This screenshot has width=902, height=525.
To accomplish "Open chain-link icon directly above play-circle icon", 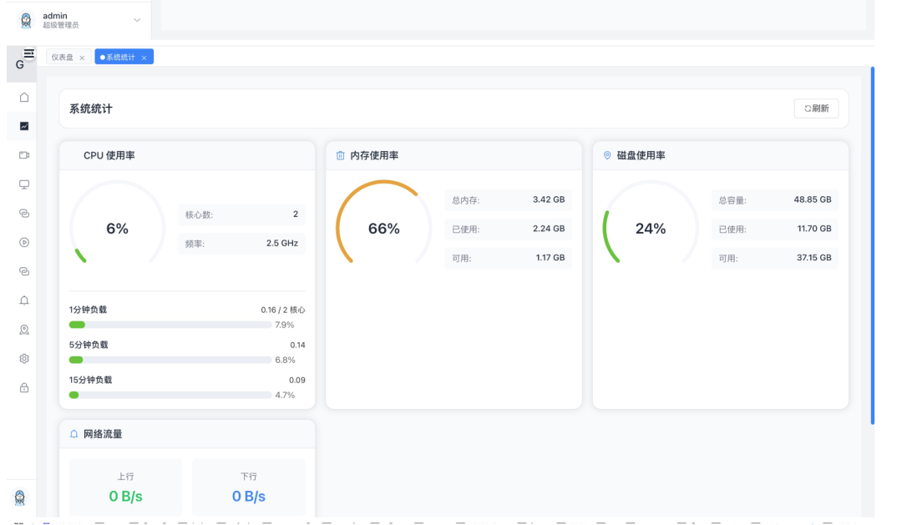I will click(x=24, y=214).
